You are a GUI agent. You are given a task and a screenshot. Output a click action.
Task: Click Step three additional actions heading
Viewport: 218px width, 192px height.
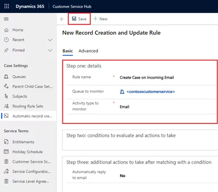coord(139,162)
